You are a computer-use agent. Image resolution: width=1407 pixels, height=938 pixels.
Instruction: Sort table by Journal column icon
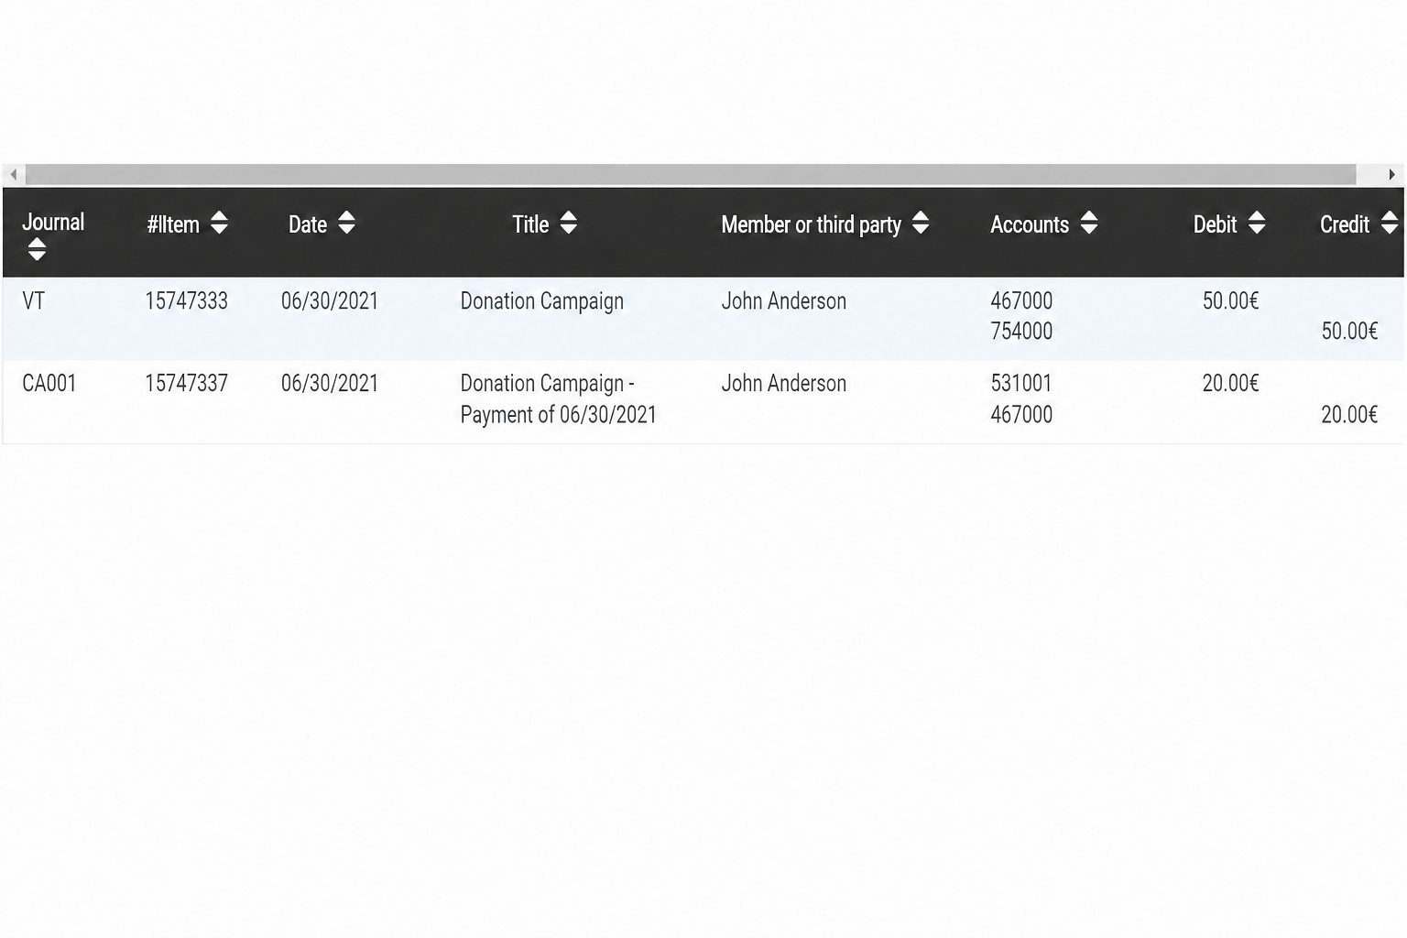pos(37,249)
